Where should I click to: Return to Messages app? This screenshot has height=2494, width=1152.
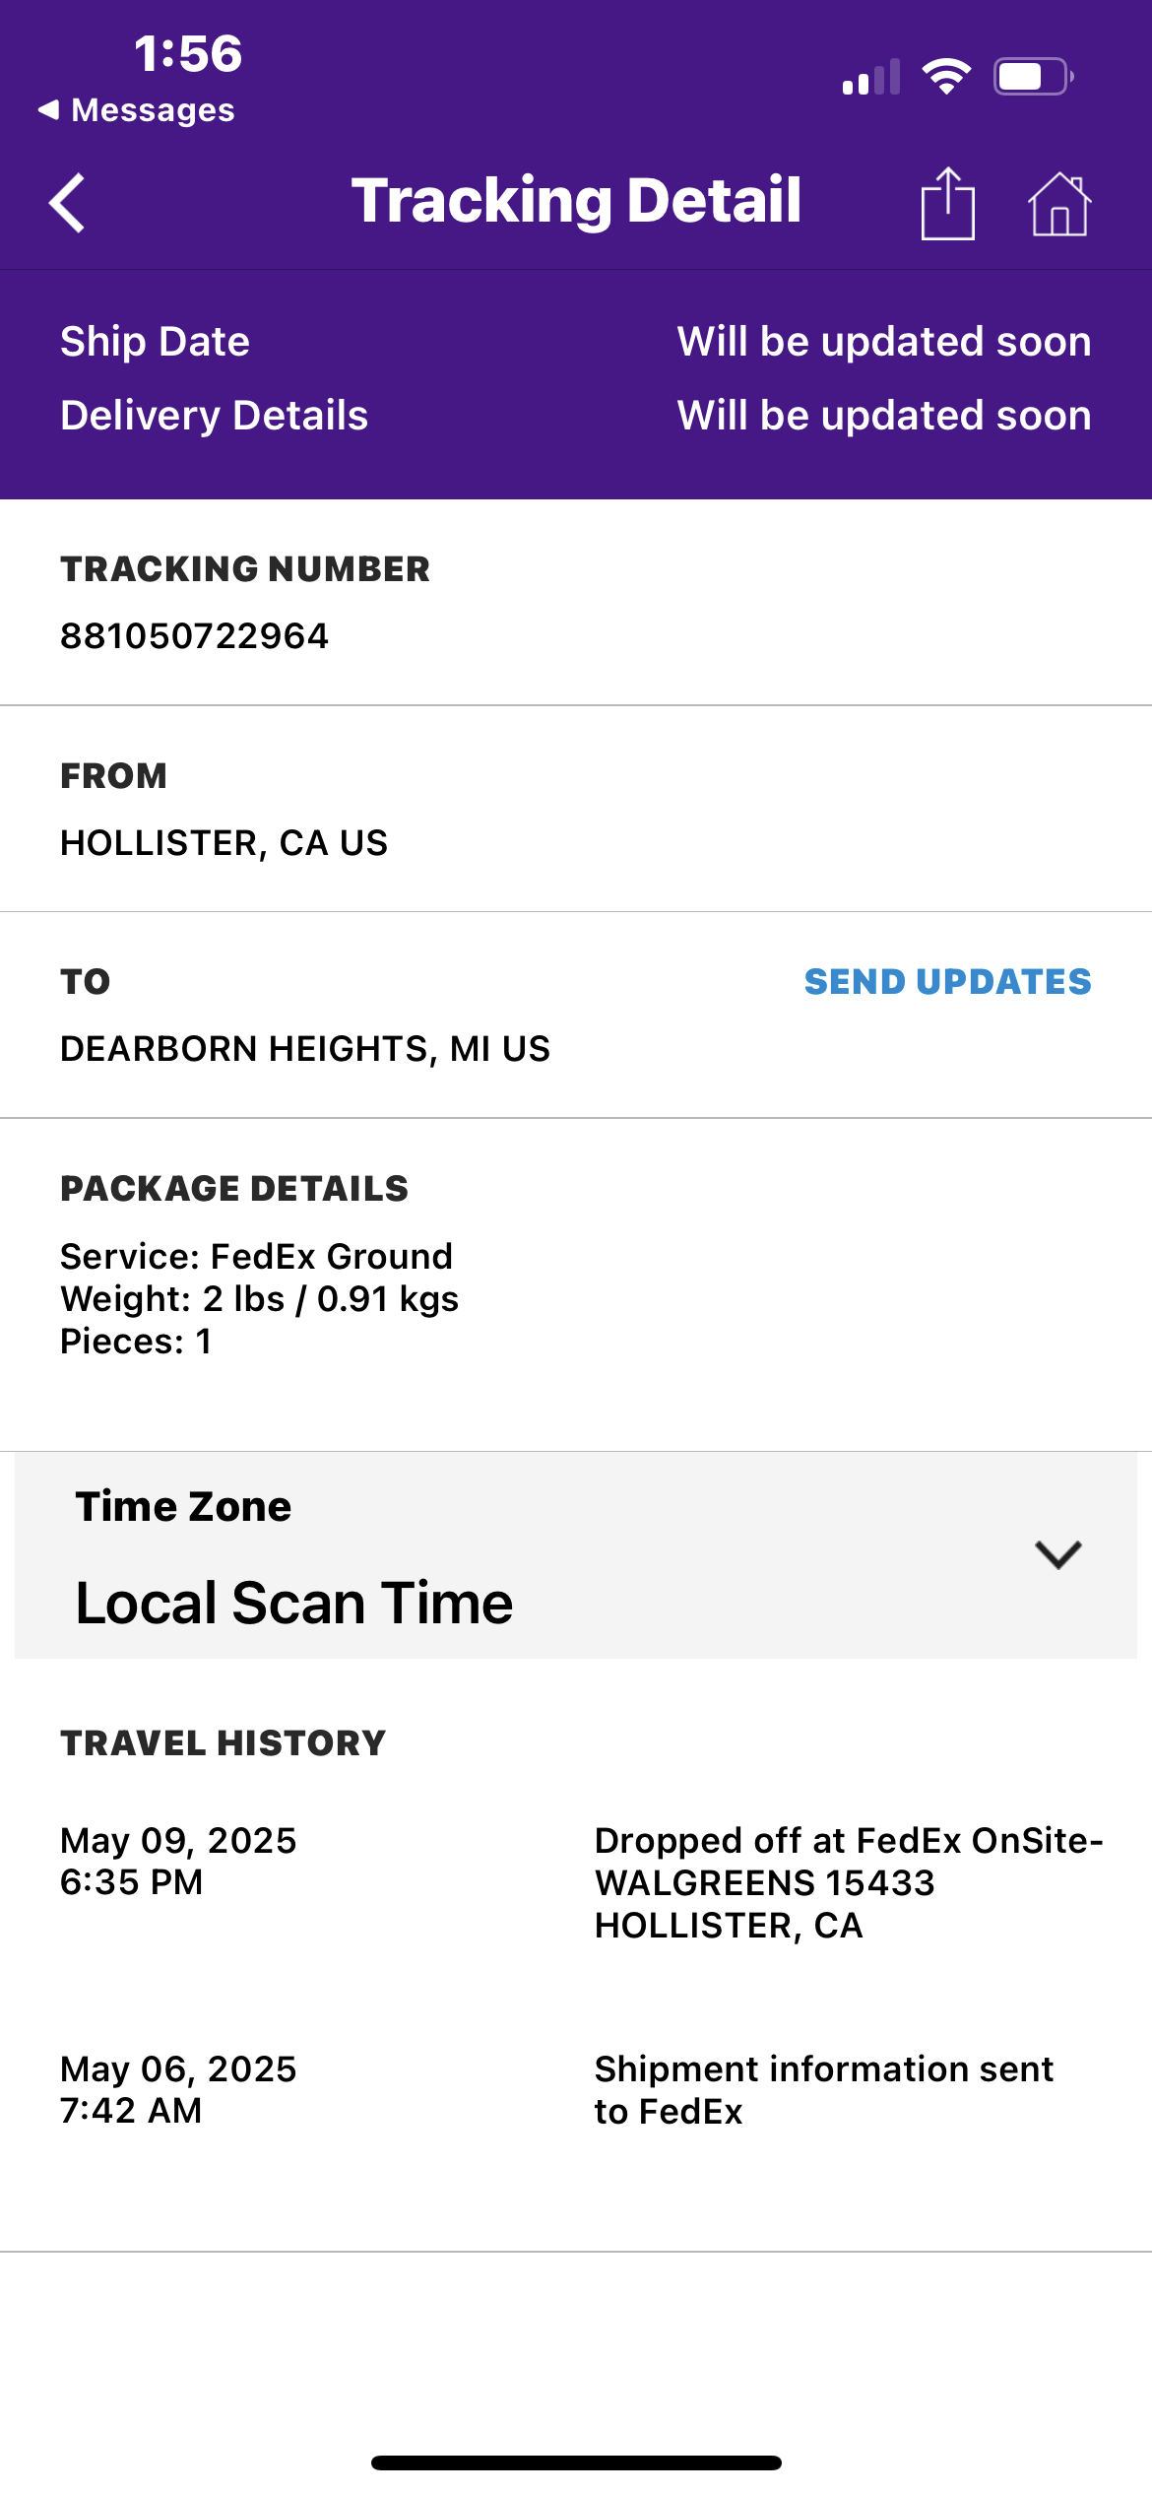tap(138, 110)
